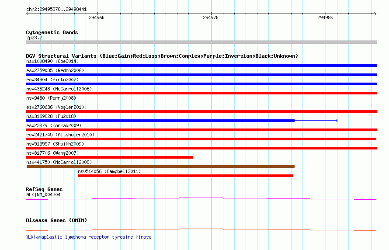Image resolution: width=389 pixels, height=250 pixels.
Task: Open ALK|anaplastic lymphoma receptor tyrosine kinase link
Action: point(88,237)
